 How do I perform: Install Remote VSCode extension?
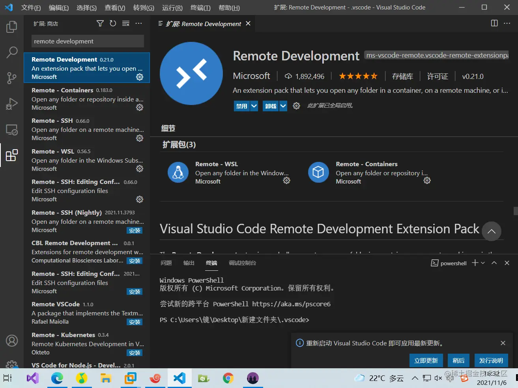135,322
